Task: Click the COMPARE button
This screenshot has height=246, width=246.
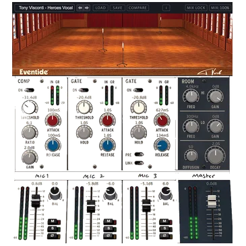Action: pos(137,8)
